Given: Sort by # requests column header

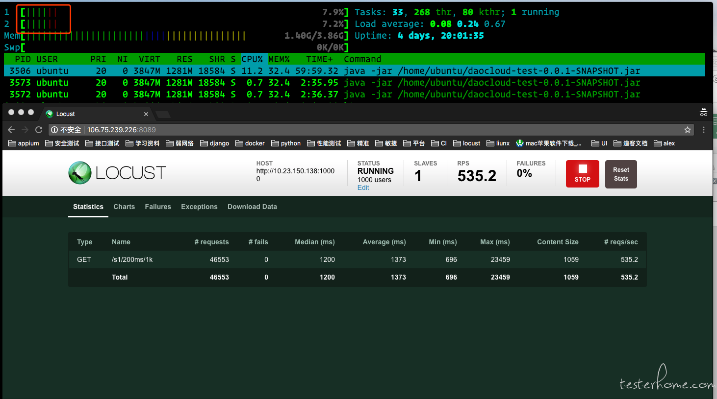Looking at the screenshot, I should pos(211,242).
